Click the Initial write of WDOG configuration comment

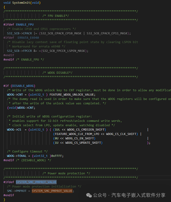point(49,116)
